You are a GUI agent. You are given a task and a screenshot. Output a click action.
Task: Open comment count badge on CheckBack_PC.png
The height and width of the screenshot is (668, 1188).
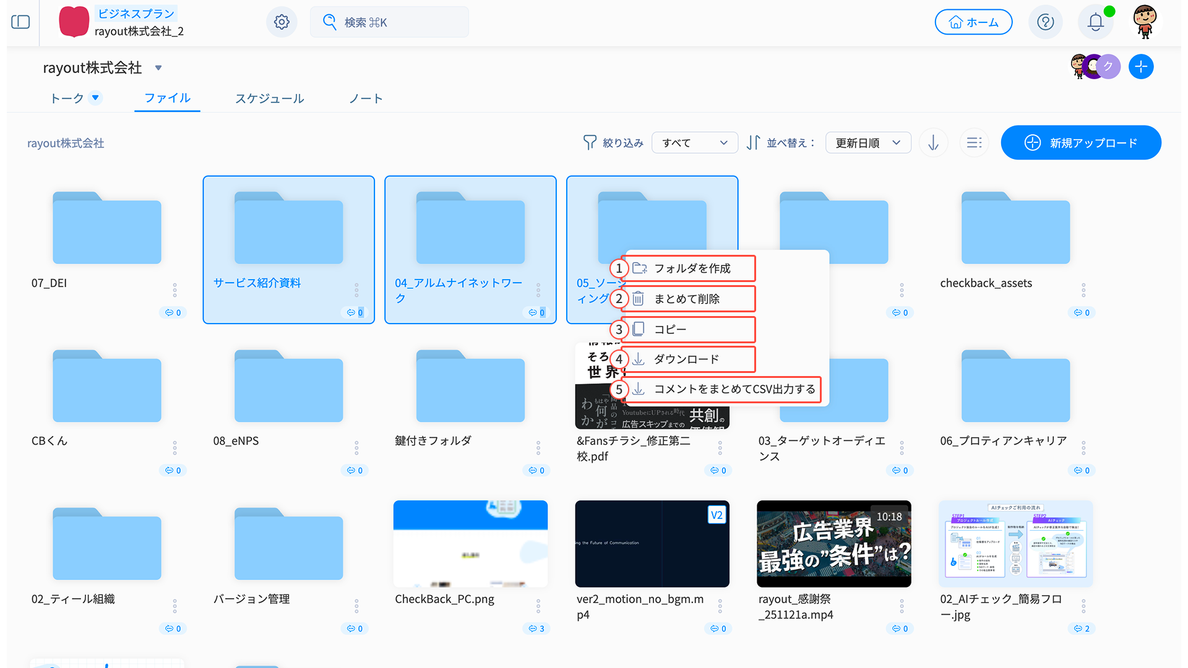536,628
